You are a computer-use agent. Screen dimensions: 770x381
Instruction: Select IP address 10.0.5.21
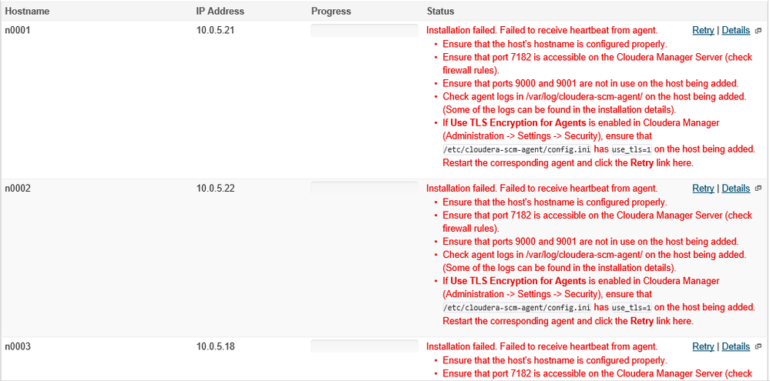point(215,31)
